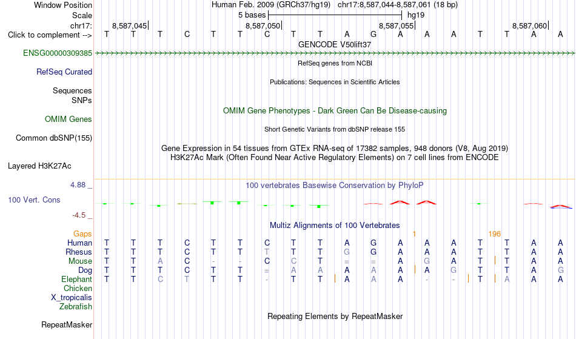Click the H3K27Ac Mark ENCODE track title
Screen dimensions: 576x339
coord(335,158)
